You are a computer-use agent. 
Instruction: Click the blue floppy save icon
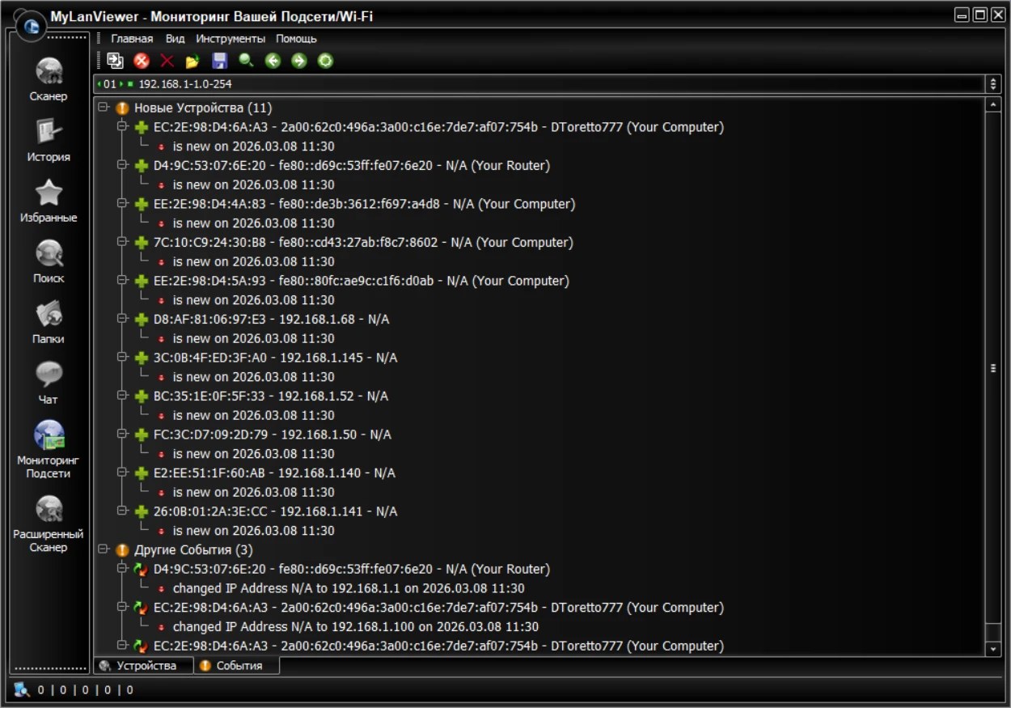219,61
